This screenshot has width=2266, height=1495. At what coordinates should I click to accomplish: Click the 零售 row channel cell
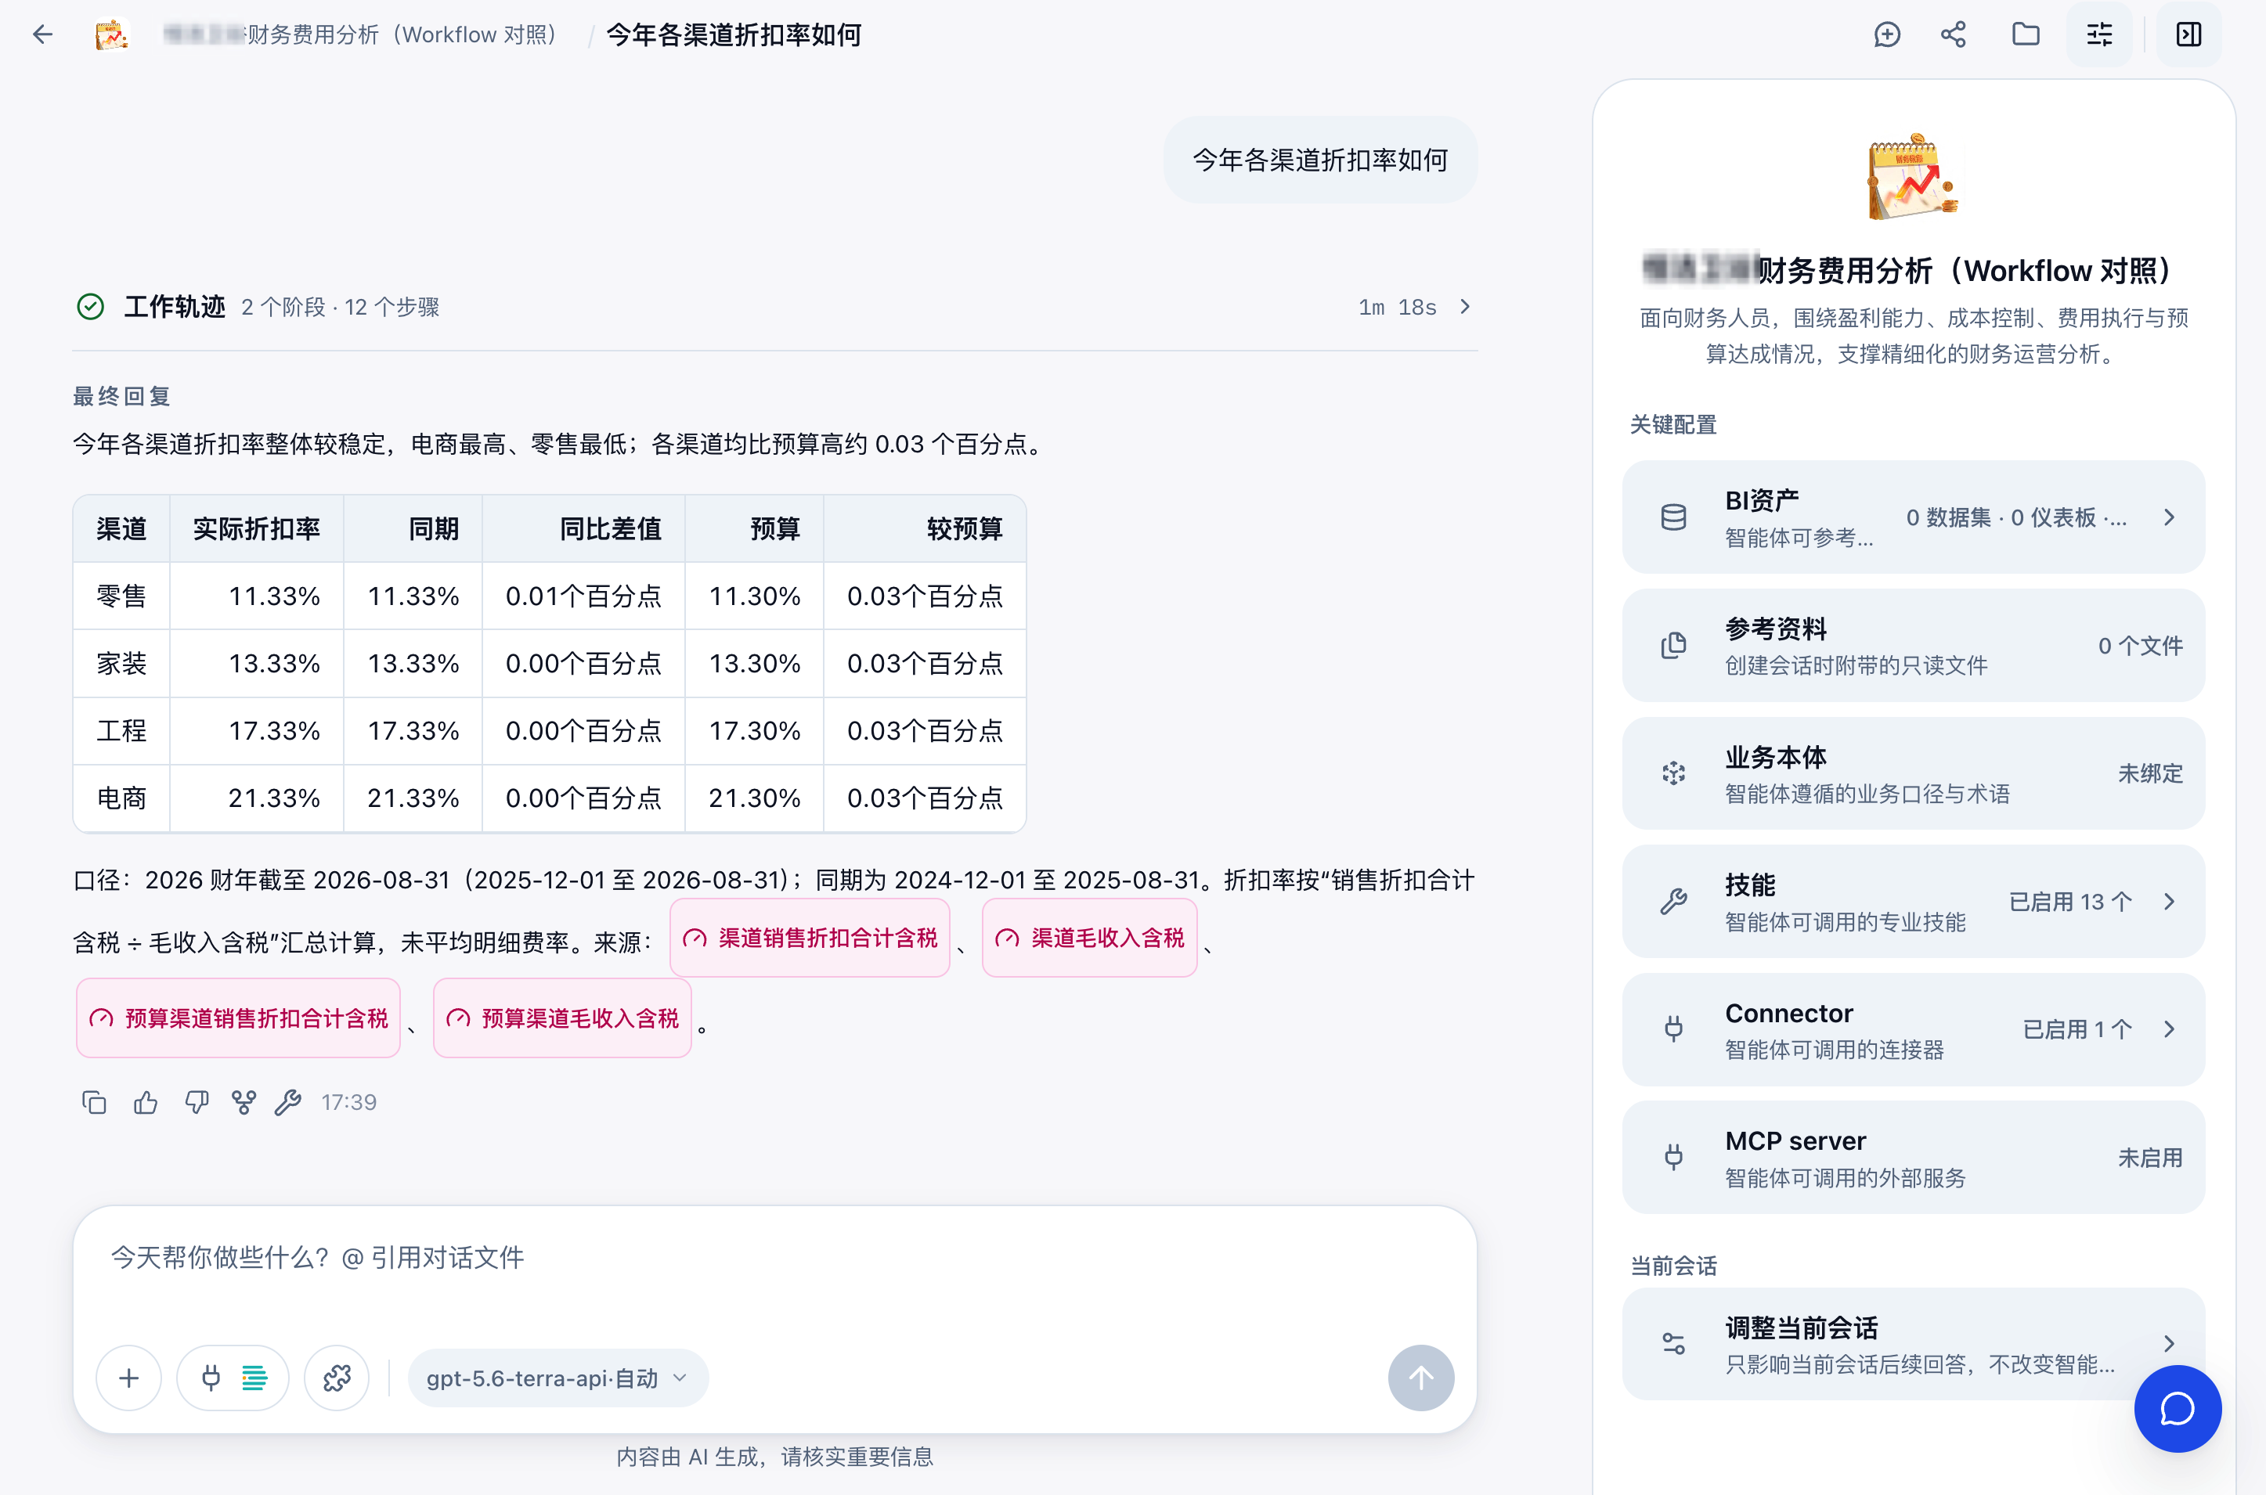(122, 596)
